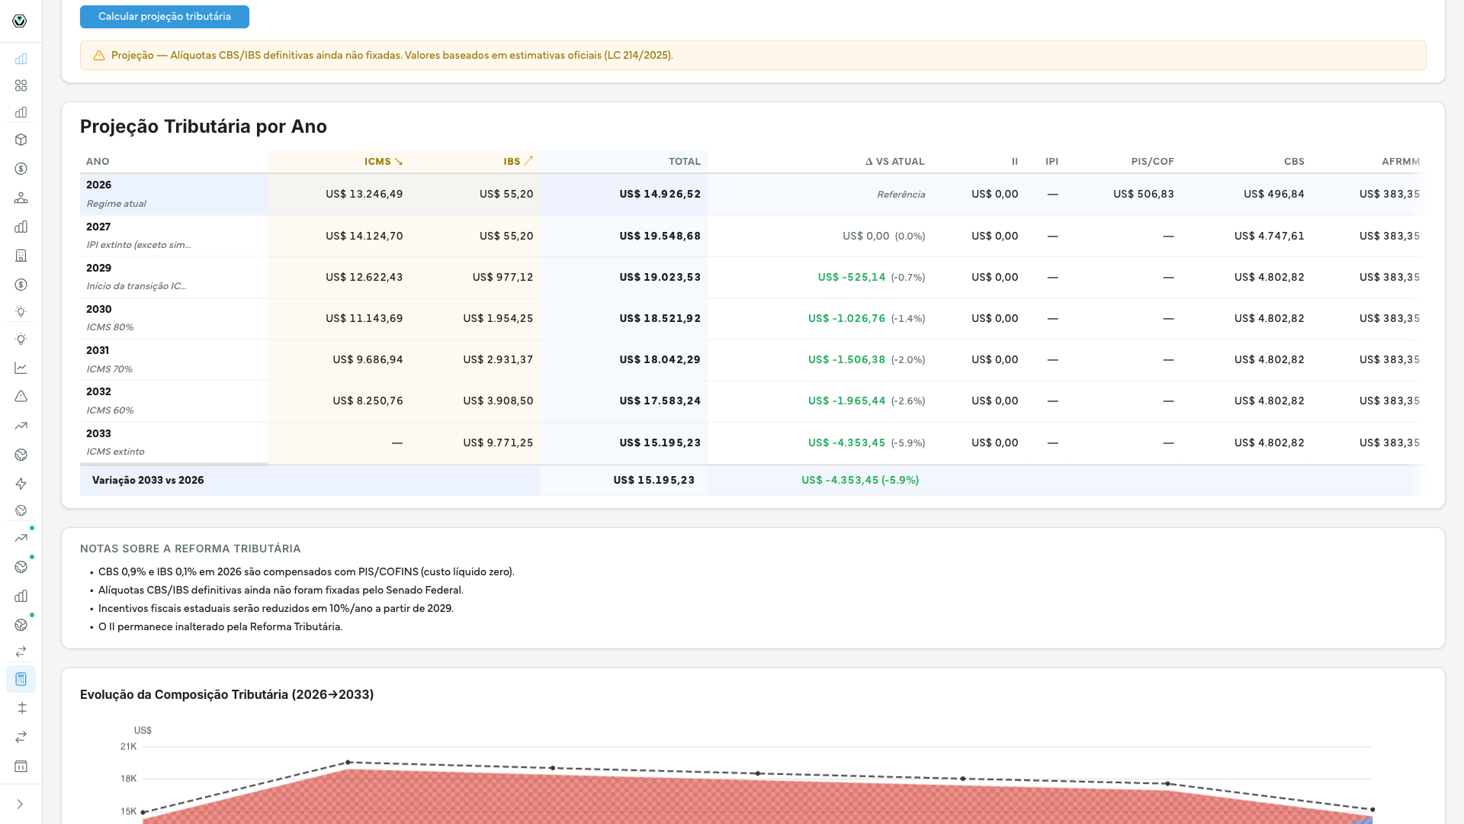Image resolution: width=1464 pixels, height=824 pixels.
Task: Click the kanban board sidebar icon
Action: click(x=21, y=766)
